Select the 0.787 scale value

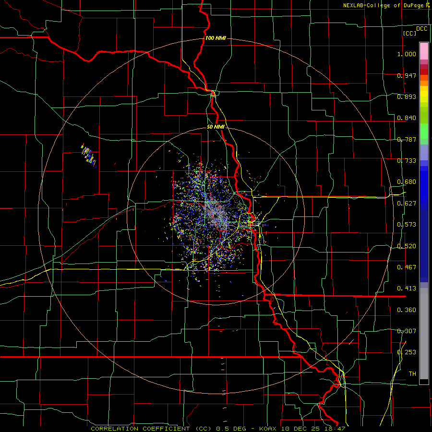[407, 139]
